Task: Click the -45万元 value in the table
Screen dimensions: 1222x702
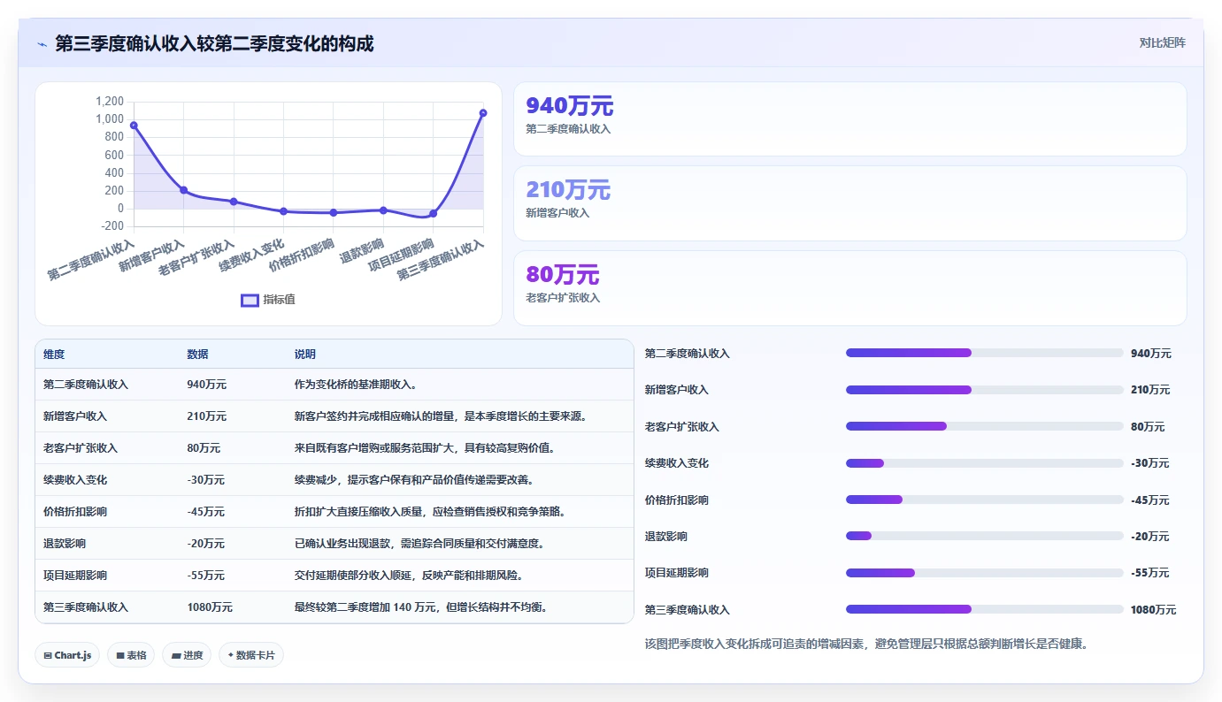Action: point(206,512)
